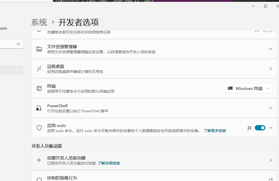Open external link icon for 控制防病毒行为

tap(271, 180)
